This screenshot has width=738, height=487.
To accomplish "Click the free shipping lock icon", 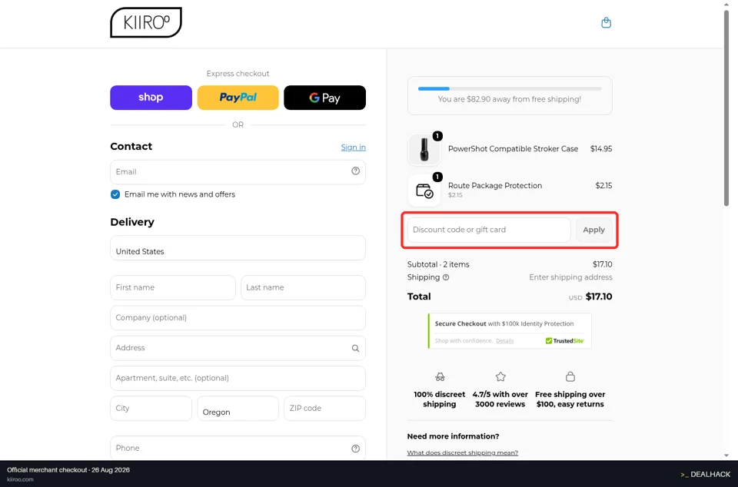I will [570, 376].
